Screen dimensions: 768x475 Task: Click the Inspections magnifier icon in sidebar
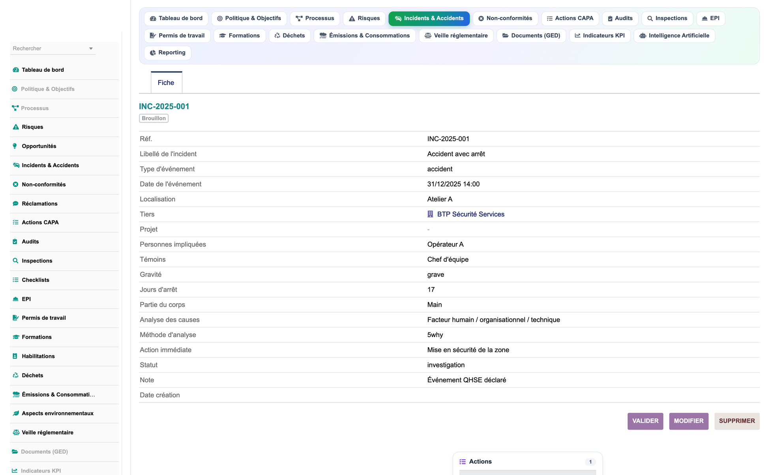coord(15,261)
